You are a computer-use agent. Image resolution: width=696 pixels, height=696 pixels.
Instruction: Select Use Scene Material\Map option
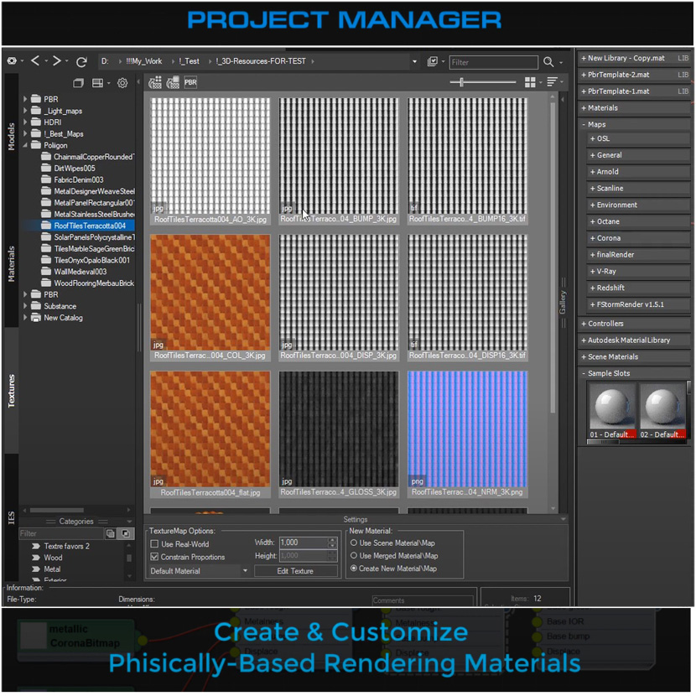point(354,543)
